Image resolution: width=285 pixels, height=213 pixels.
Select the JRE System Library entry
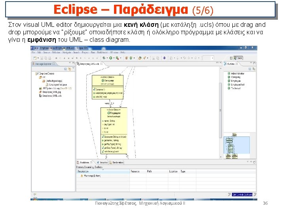click(55, 88)
